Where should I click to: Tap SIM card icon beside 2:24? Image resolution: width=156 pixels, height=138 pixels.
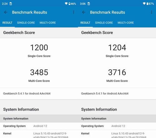11,4
